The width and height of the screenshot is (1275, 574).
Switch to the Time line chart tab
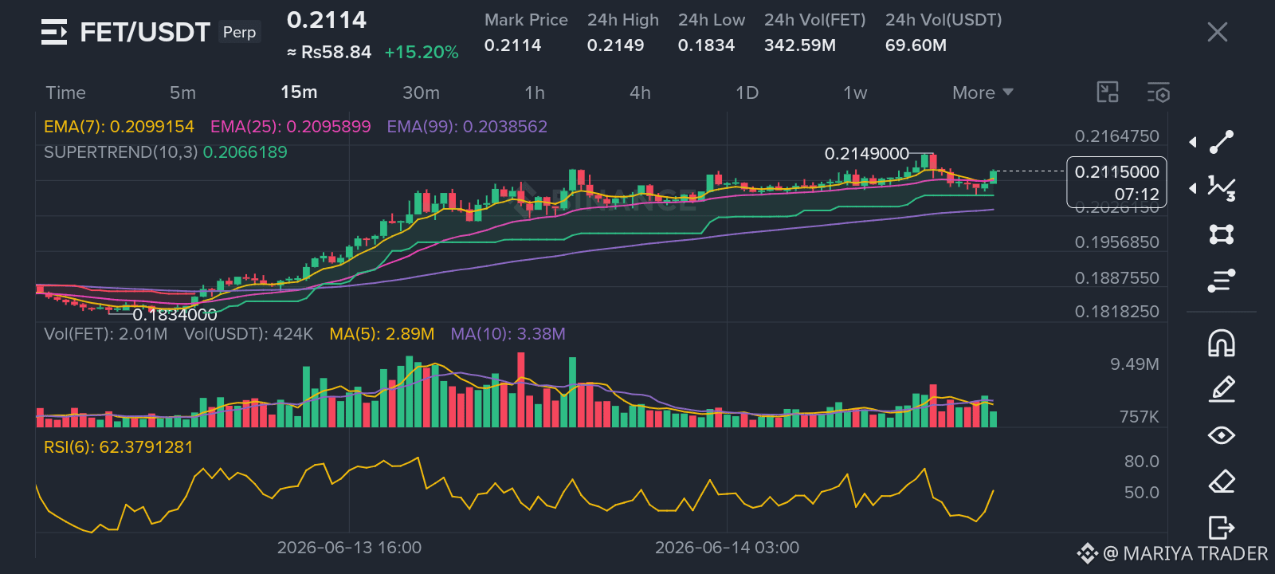click(65, 92)
